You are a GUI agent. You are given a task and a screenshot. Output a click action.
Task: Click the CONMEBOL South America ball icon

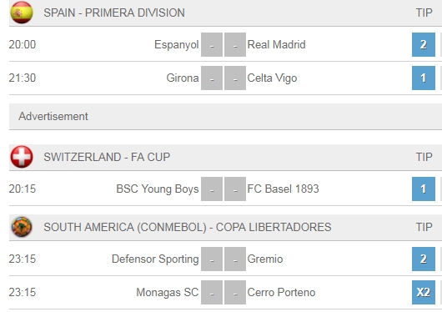click(22, 227)
